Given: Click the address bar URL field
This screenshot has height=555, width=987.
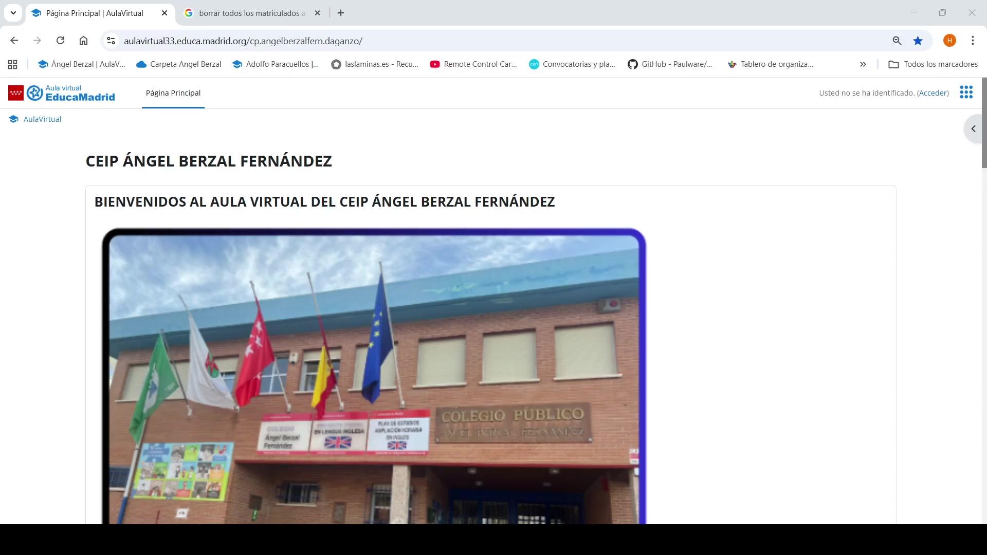Looking at the screenshot, I should point(463,41).
